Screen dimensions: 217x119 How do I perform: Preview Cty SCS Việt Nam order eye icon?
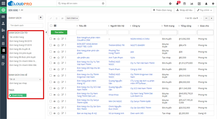(x=55, y=88)
